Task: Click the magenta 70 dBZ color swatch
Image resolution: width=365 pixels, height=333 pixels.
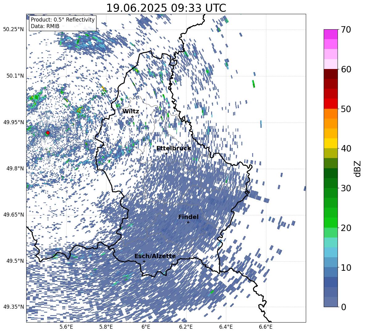Action: [330, 34]
